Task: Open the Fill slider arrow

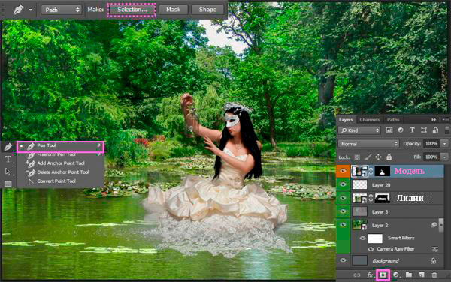Action: (445, 157)
